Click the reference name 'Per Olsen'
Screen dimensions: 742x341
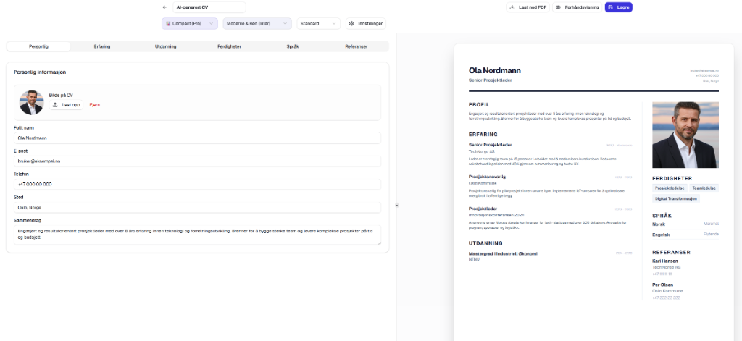tap(662, 285)
